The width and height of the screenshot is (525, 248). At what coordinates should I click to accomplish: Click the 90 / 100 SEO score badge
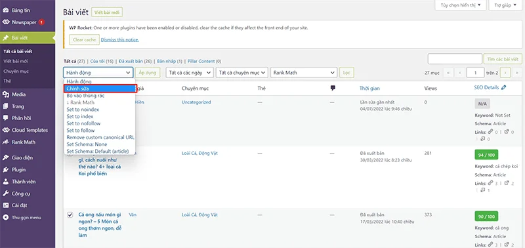tap(486, 217)
